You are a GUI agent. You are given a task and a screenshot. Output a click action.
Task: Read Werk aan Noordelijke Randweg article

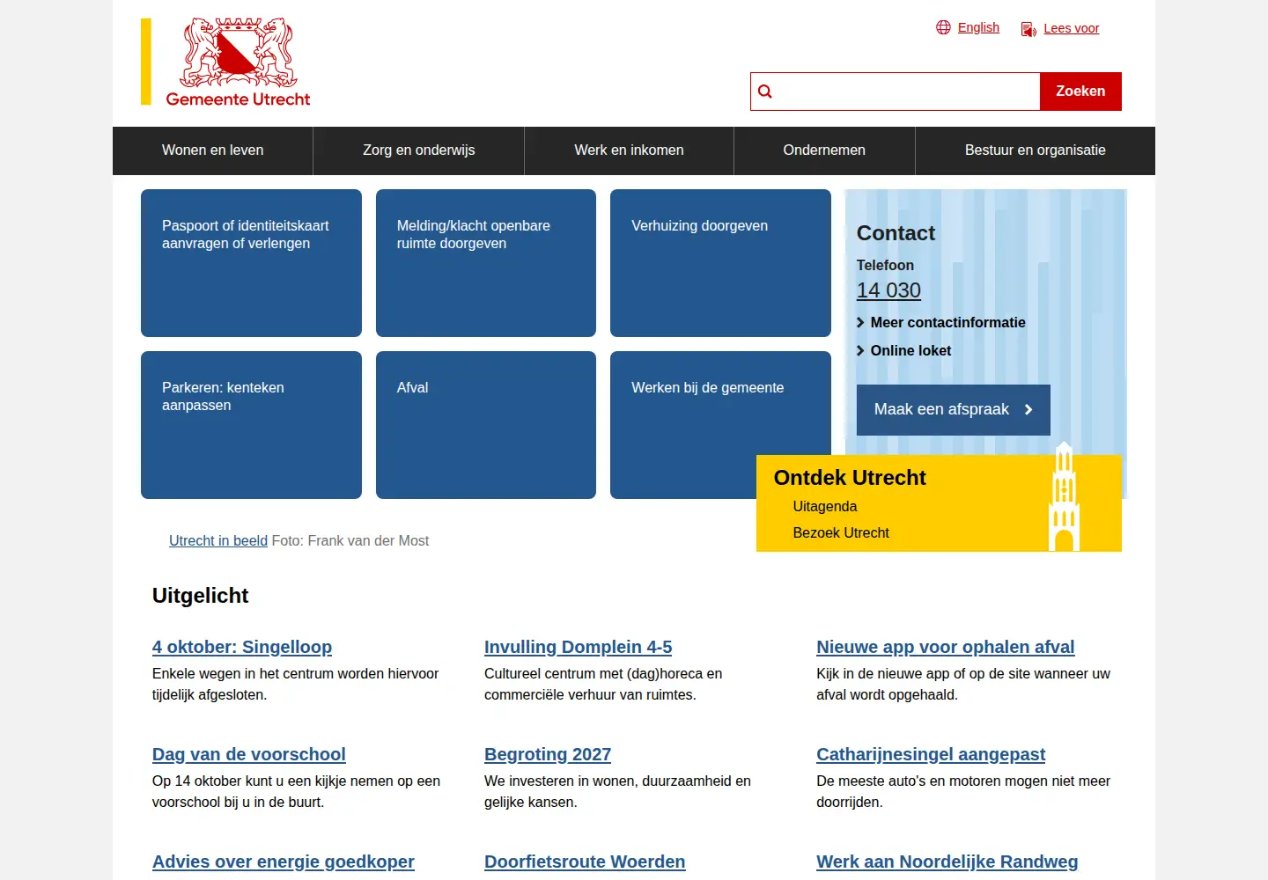click(x=947, y=862)
